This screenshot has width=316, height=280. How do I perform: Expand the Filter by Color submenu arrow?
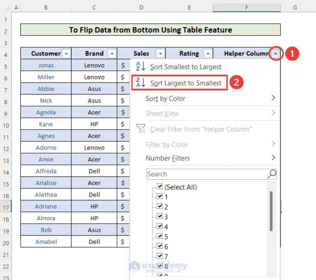(x=273, y=144)
